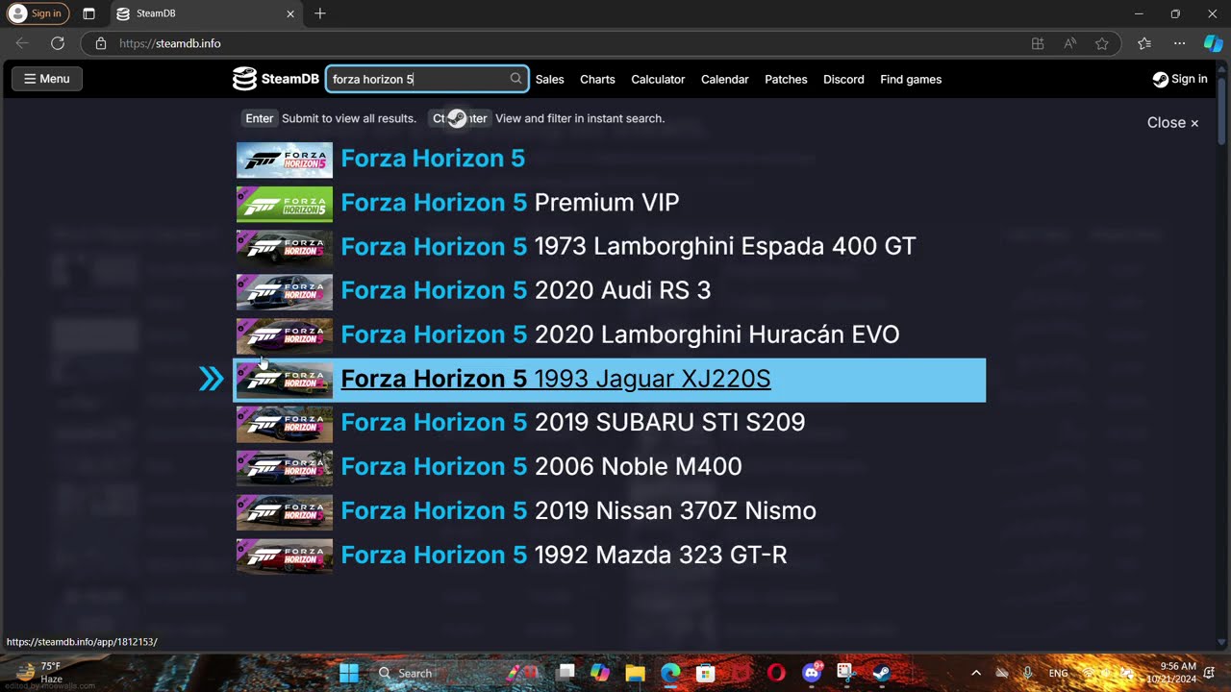This screenshot has height=692, width=1231.
Task: Click the Edge extensions/apps icon in the address bar
Action: tap(1038, 43)
